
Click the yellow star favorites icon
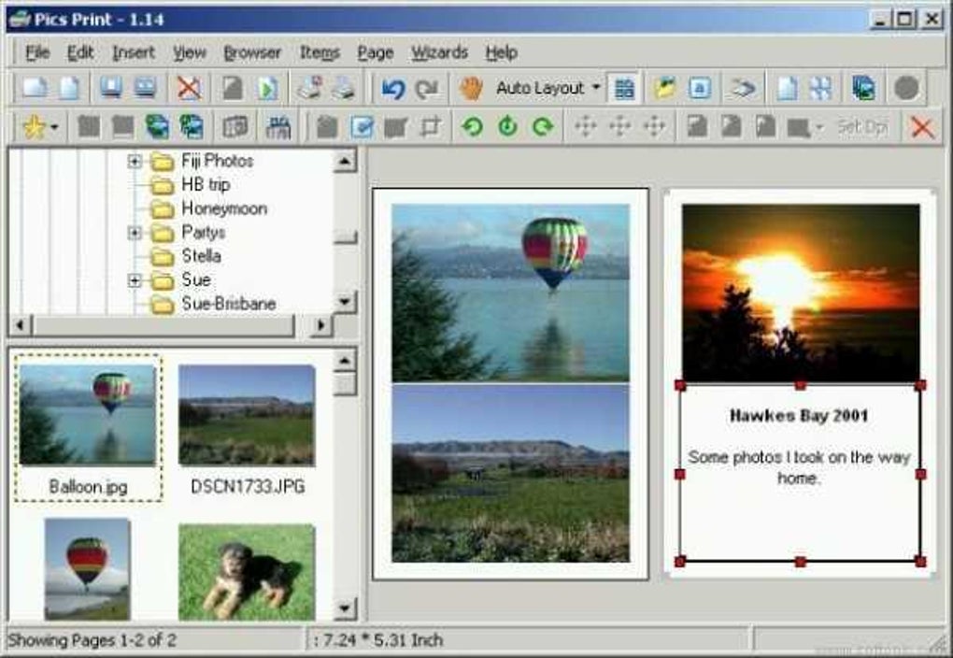pyautogui.click(x=34, y=127)
